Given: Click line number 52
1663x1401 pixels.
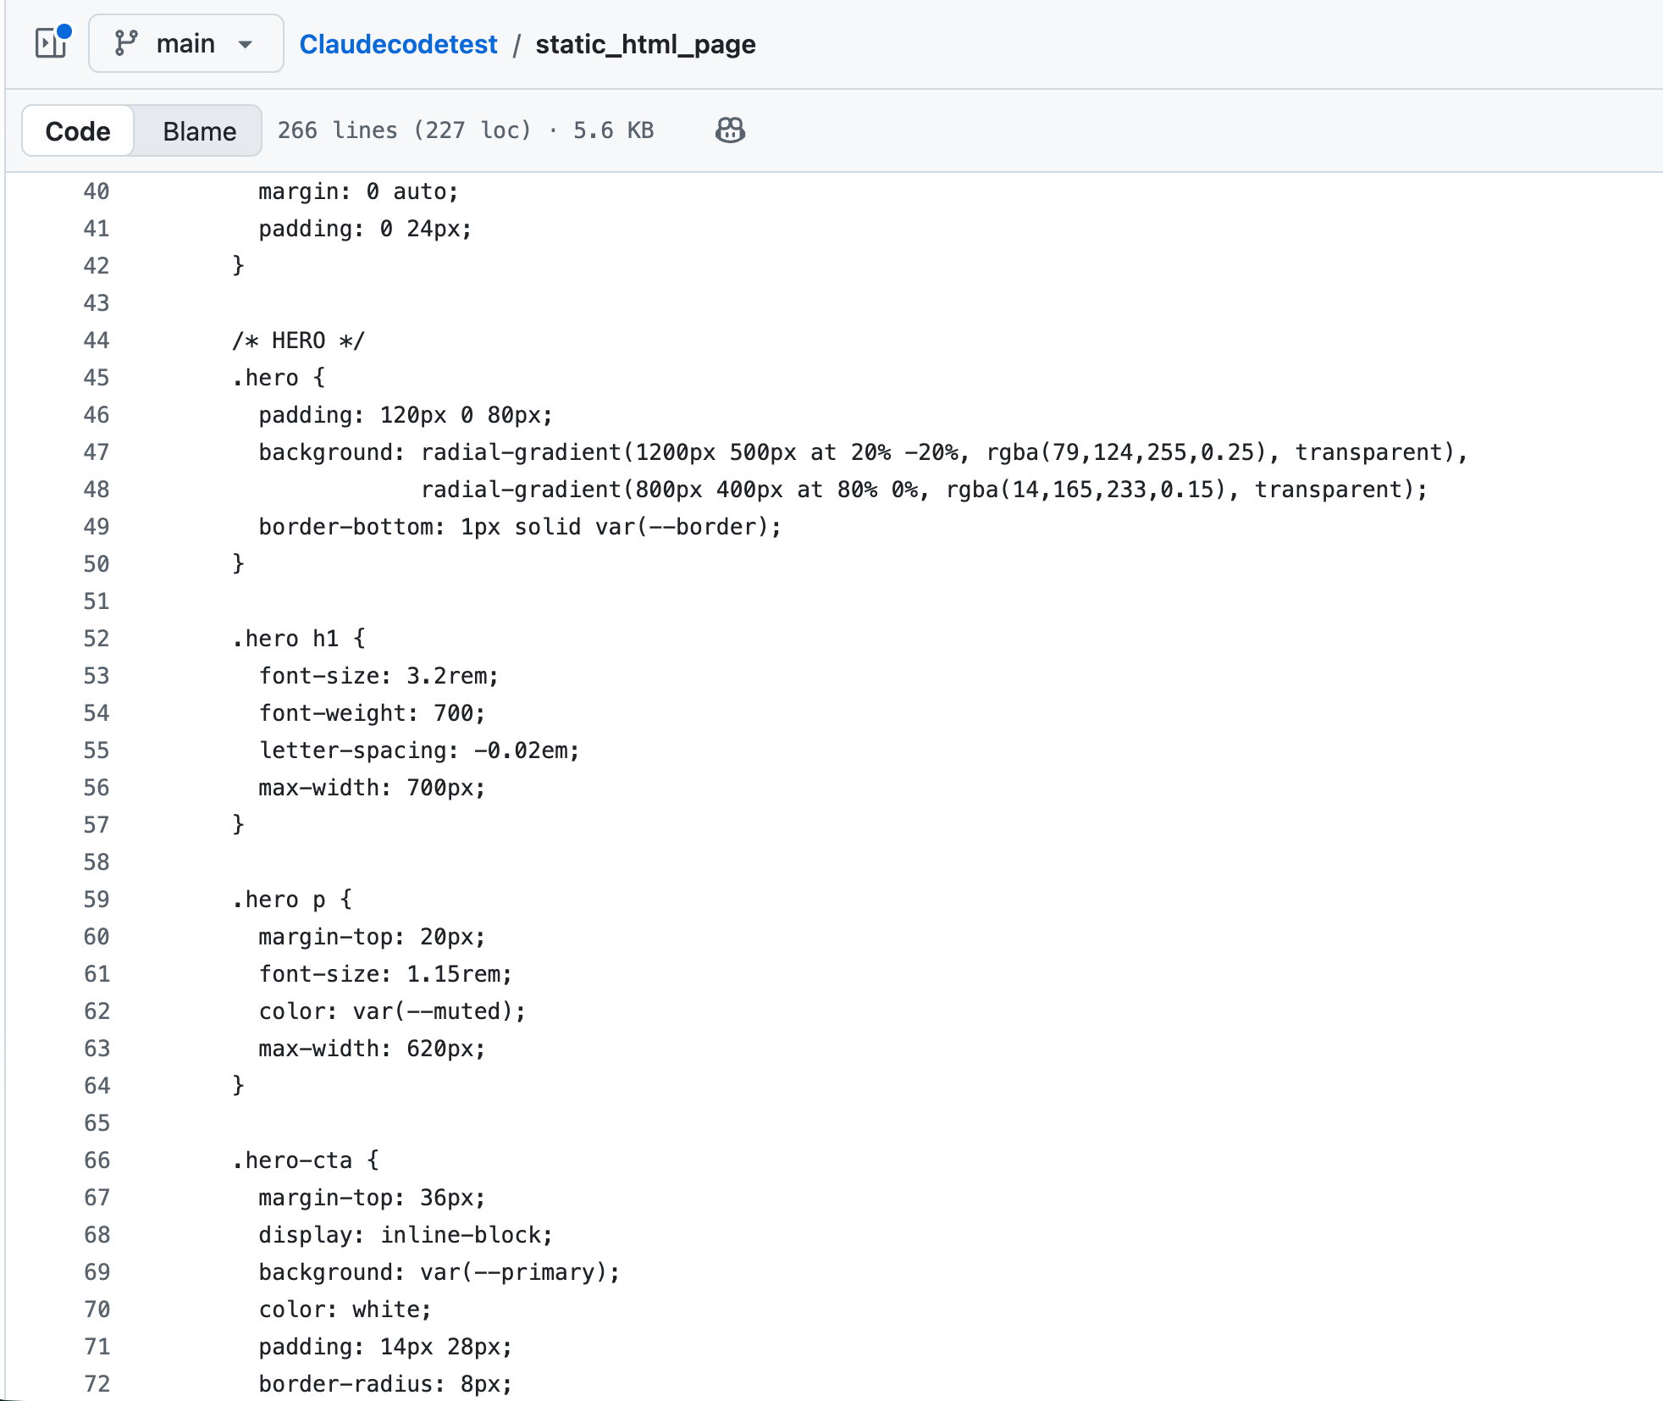Looking at the screenshot, I should [x=97, y=639].
